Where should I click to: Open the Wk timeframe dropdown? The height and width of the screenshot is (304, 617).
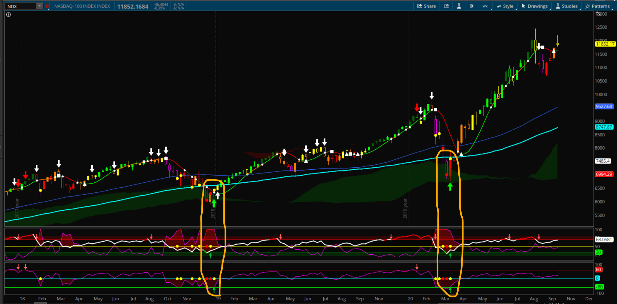485,6
